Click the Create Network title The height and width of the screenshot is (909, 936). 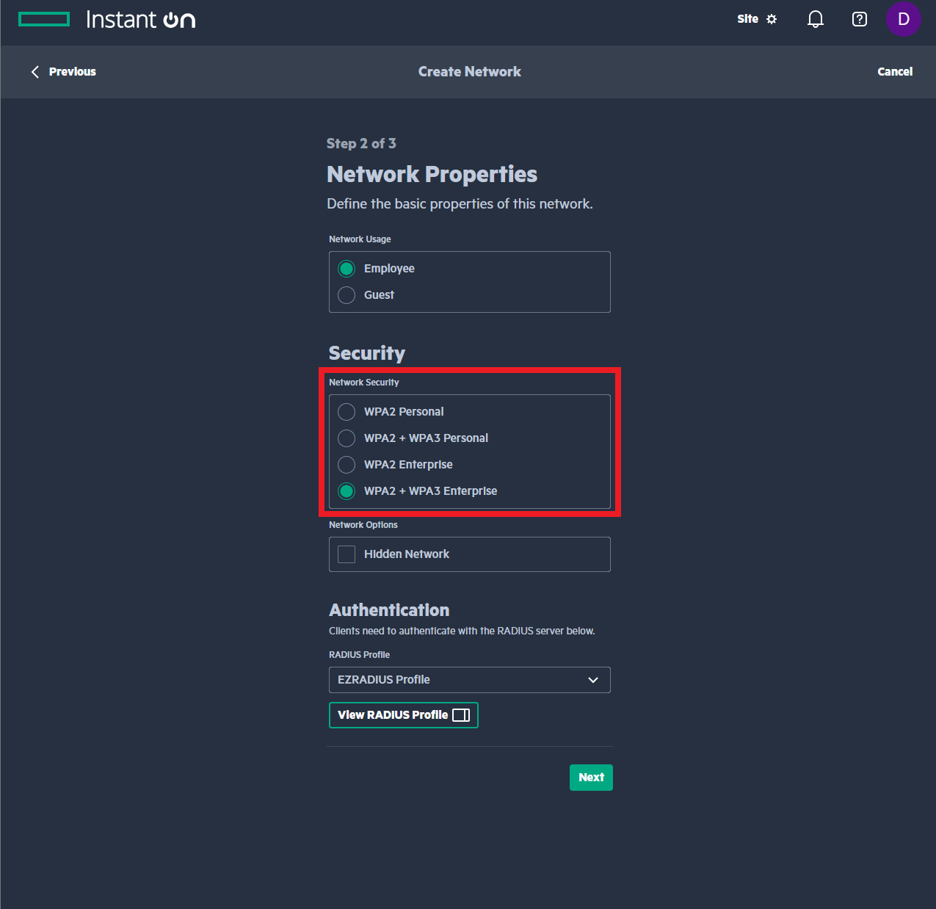click(x=470, y=71)
